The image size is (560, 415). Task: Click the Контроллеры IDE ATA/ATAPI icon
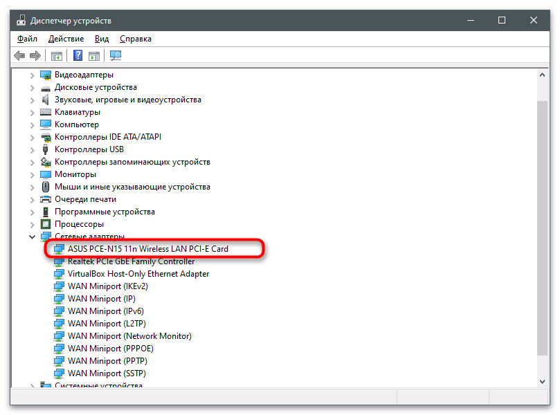(x=46, y=138)
